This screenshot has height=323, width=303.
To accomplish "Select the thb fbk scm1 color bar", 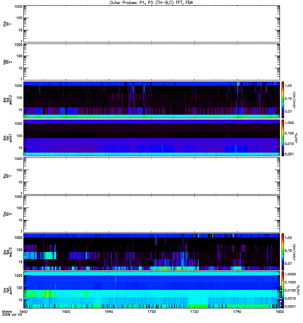I will (x=283, y=138).
